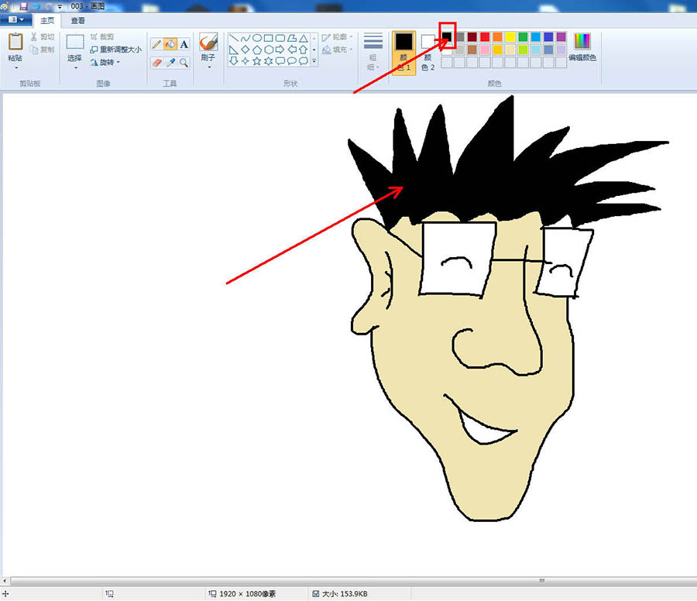The image size is (697, 601).
Task: Pick the purple palette swatch
Action: tap(561, 36)
